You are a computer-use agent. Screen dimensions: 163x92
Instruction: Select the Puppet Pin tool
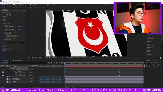(35, 5)
